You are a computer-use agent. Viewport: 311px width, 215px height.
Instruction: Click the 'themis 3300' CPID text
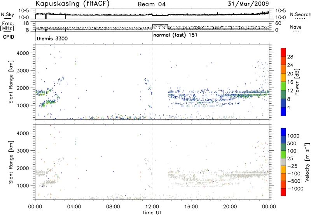click(x=52, y=38)
